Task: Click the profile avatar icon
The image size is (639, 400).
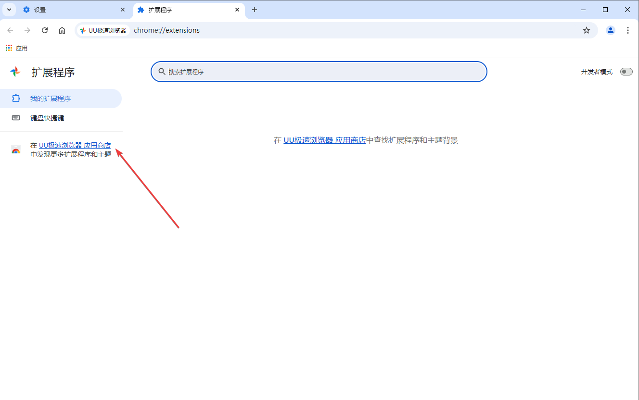Action: coord(610,30)
